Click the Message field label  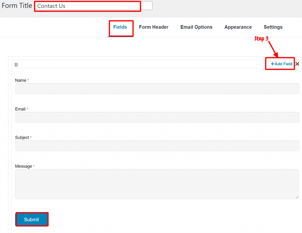[x=24, y=166]
